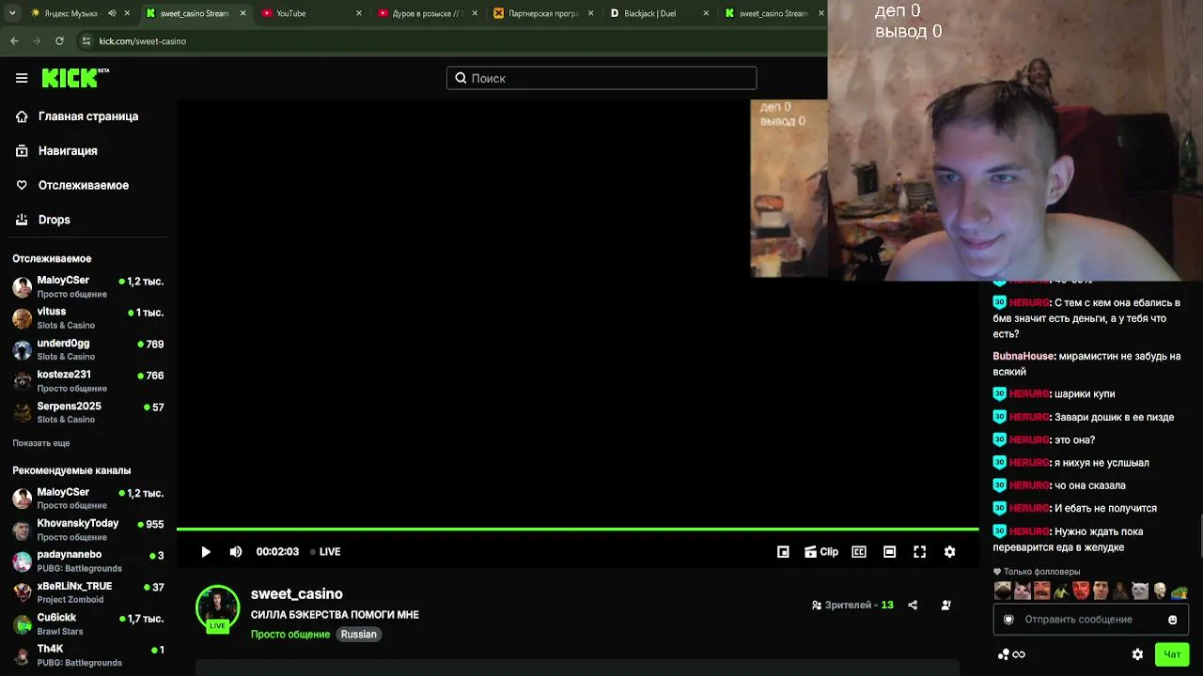Switch to the Дуров в розыске tab
Image resolution: width=1203 pixels, height=676 pixels.
pos(426,13)
